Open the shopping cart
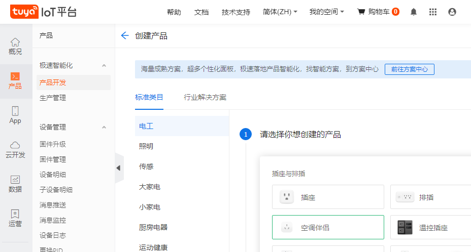Image resolution: width=471 pixels, height=252 pixels. click(x=378, y=12)
